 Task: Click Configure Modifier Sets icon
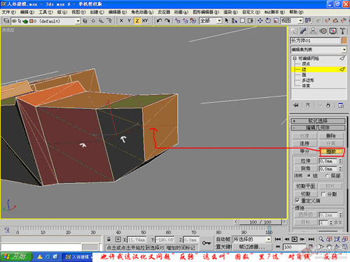pos(341,105)
